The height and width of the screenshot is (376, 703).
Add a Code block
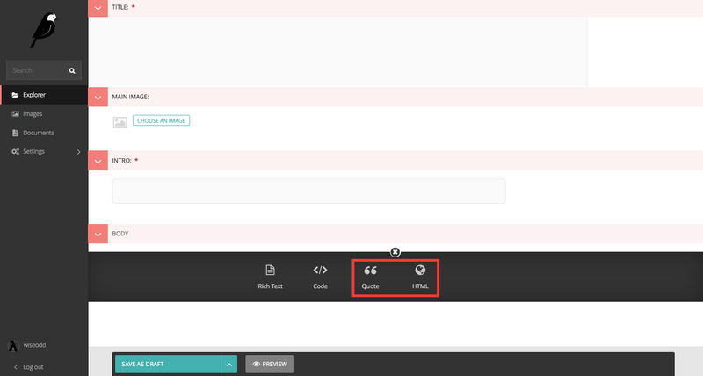(x=320, y=276)
